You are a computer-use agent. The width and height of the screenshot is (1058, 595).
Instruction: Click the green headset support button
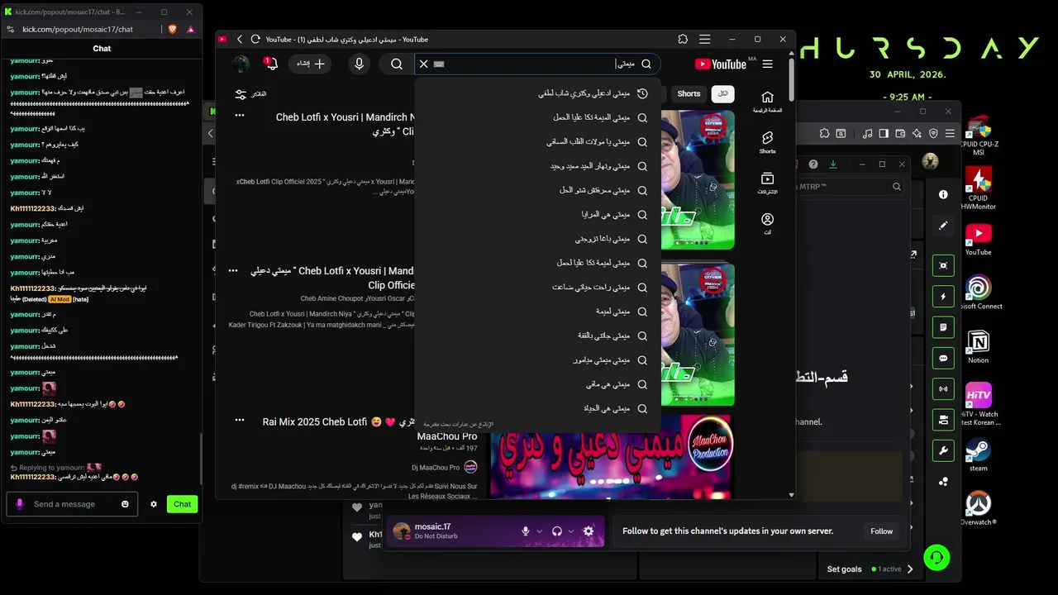point(936,558)
